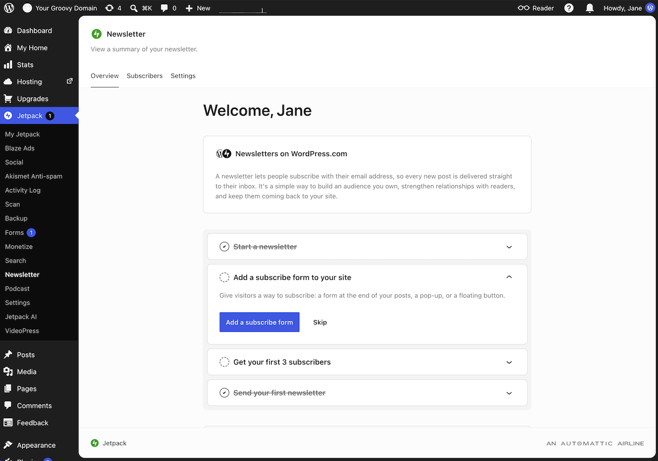Click the comments bubble icon in admin bar
Screen dimensions: 658x461
(x=164, y=8)
